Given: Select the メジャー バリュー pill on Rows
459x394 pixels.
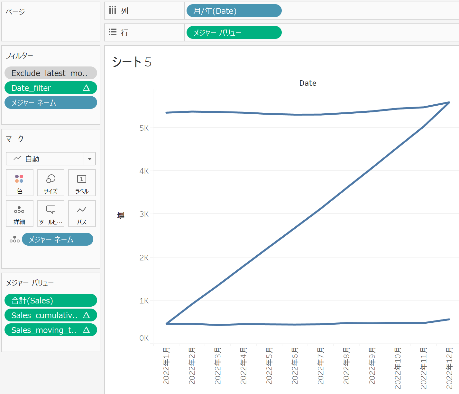Looking at the screenshot, I should coord(234,32).
